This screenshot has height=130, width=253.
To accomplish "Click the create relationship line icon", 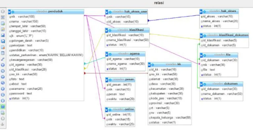I will point(3,59).
